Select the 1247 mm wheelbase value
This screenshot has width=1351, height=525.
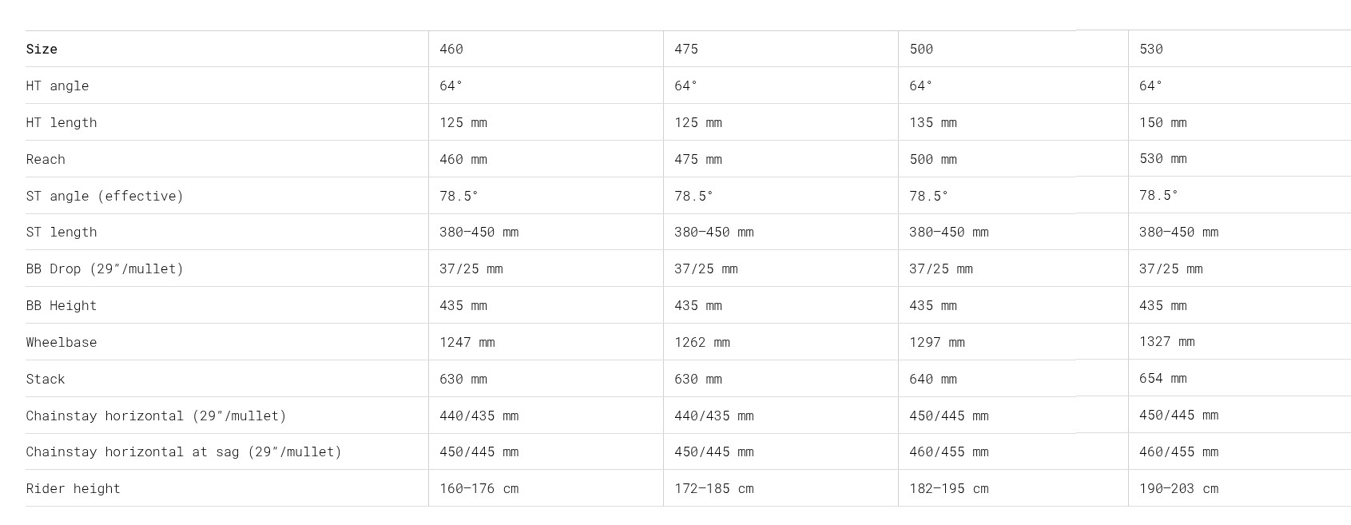(x=467, y=342)
